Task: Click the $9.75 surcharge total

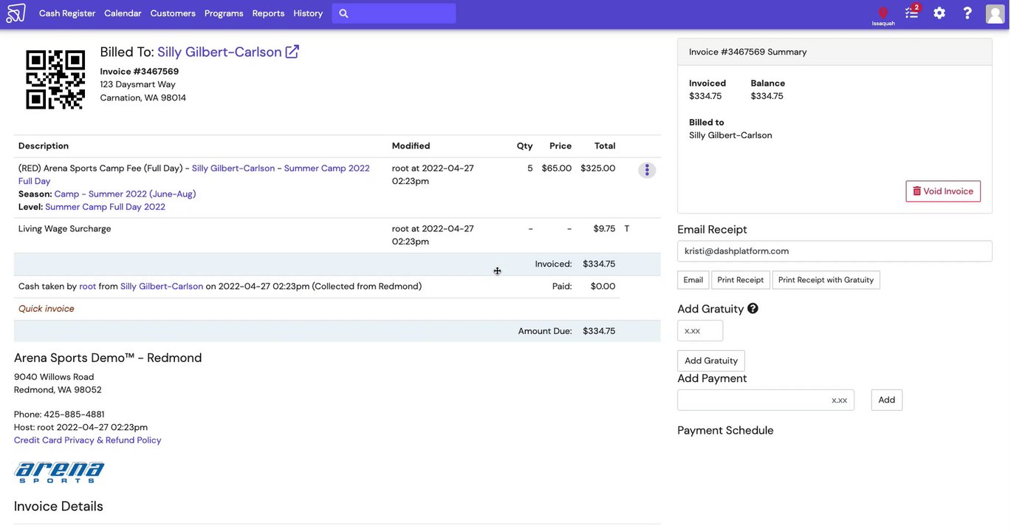Action: (604, 229)
